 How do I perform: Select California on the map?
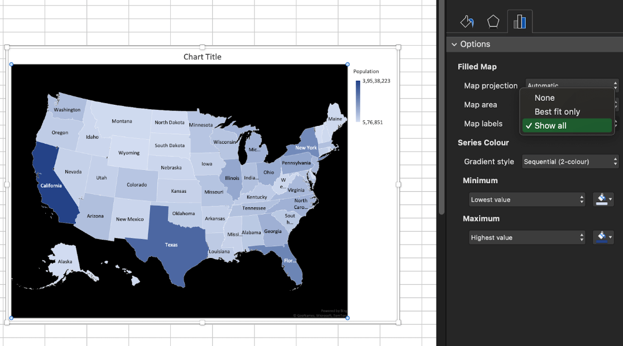51,186
